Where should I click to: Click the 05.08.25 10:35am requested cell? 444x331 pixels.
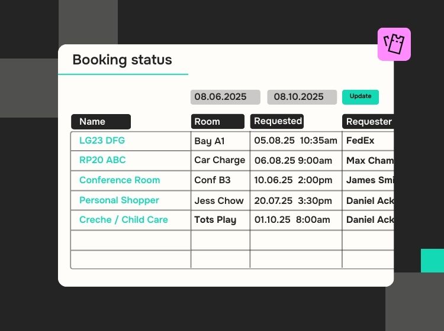296,141
